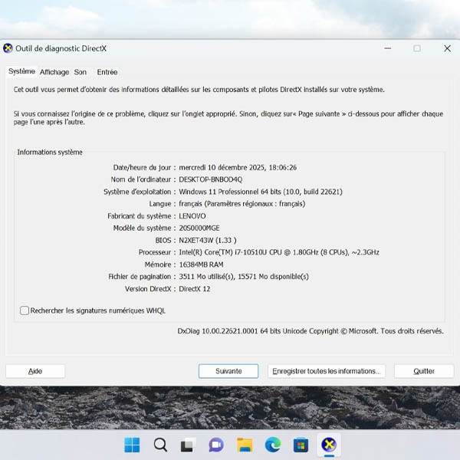Open taskbar Search magnifier
Screen dimensions: 460x460
160,445
